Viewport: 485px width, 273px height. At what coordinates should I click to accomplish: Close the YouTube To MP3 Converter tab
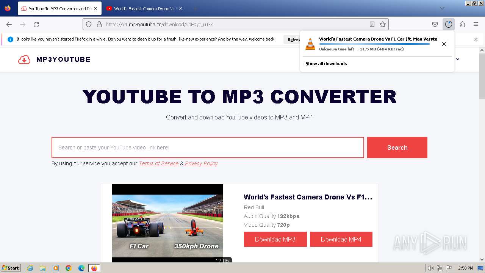[95, 8]
